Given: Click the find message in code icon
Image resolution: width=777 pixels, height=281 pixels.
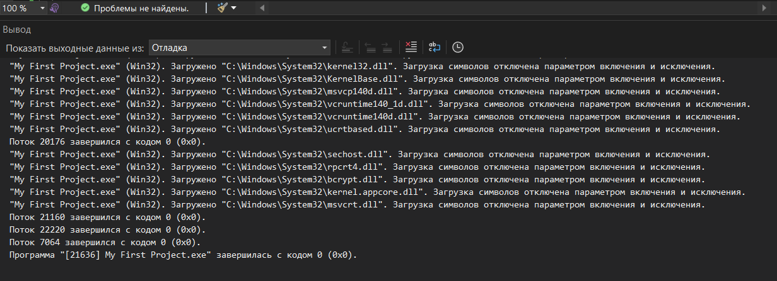Looking at the screenshot, I should click(x=346, y=47).
